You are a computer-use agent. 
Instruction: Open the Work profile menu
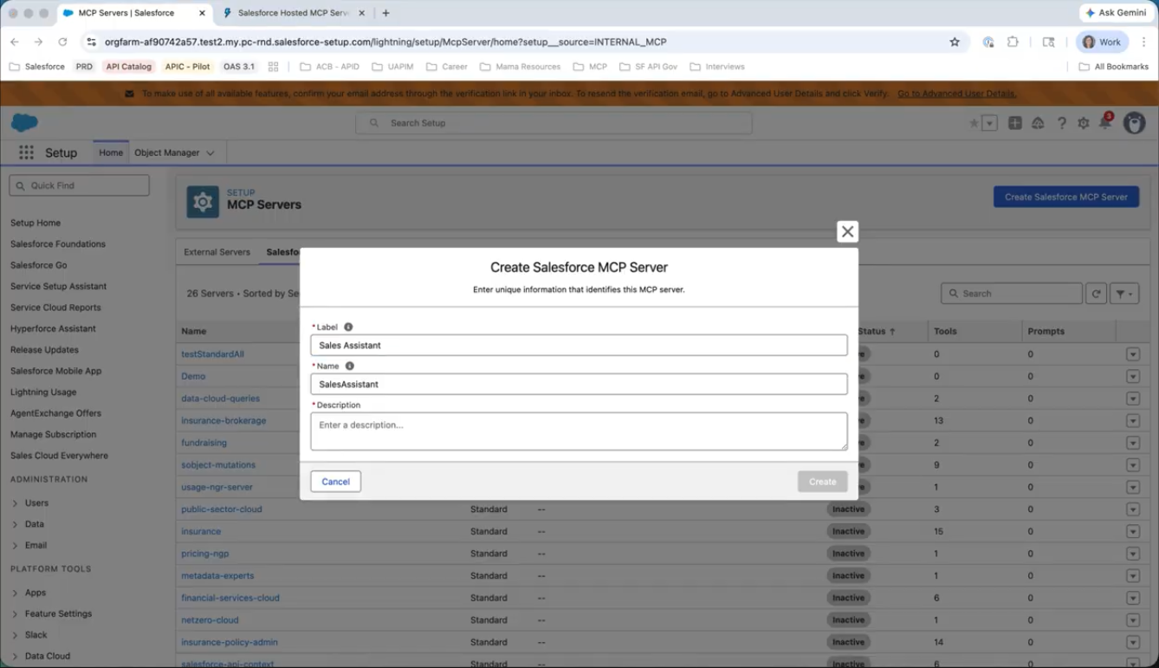[x=1102, y=42]
